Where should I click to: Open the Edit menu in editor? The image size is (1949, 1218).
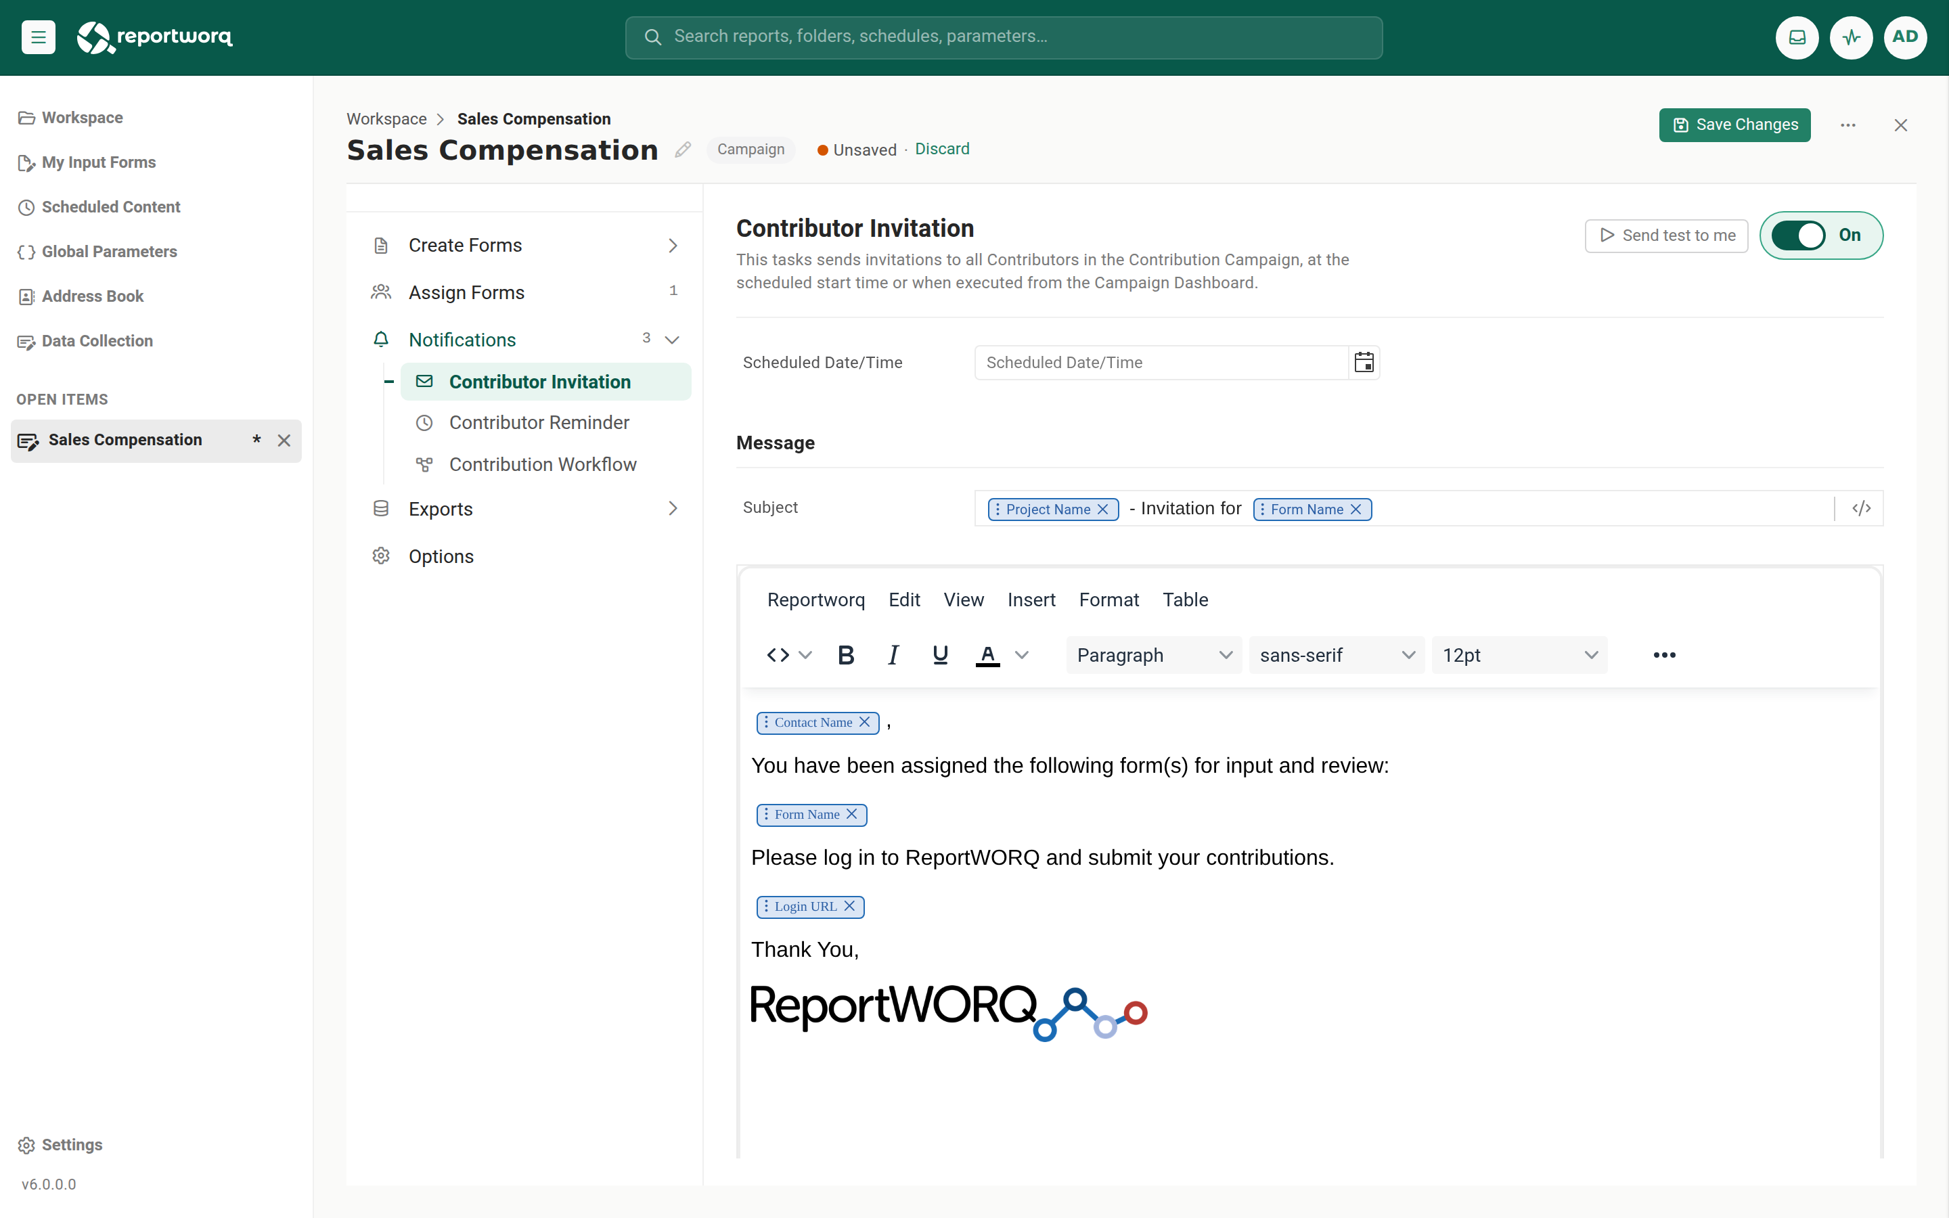click(x=904, y=600)
